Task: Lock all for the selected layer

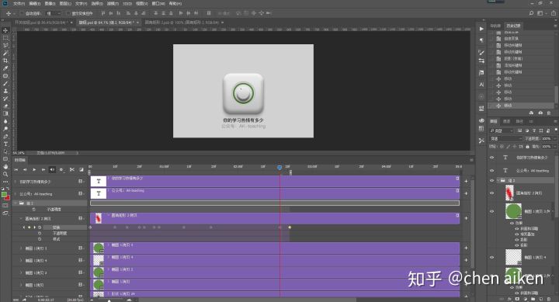Action: 528,147
